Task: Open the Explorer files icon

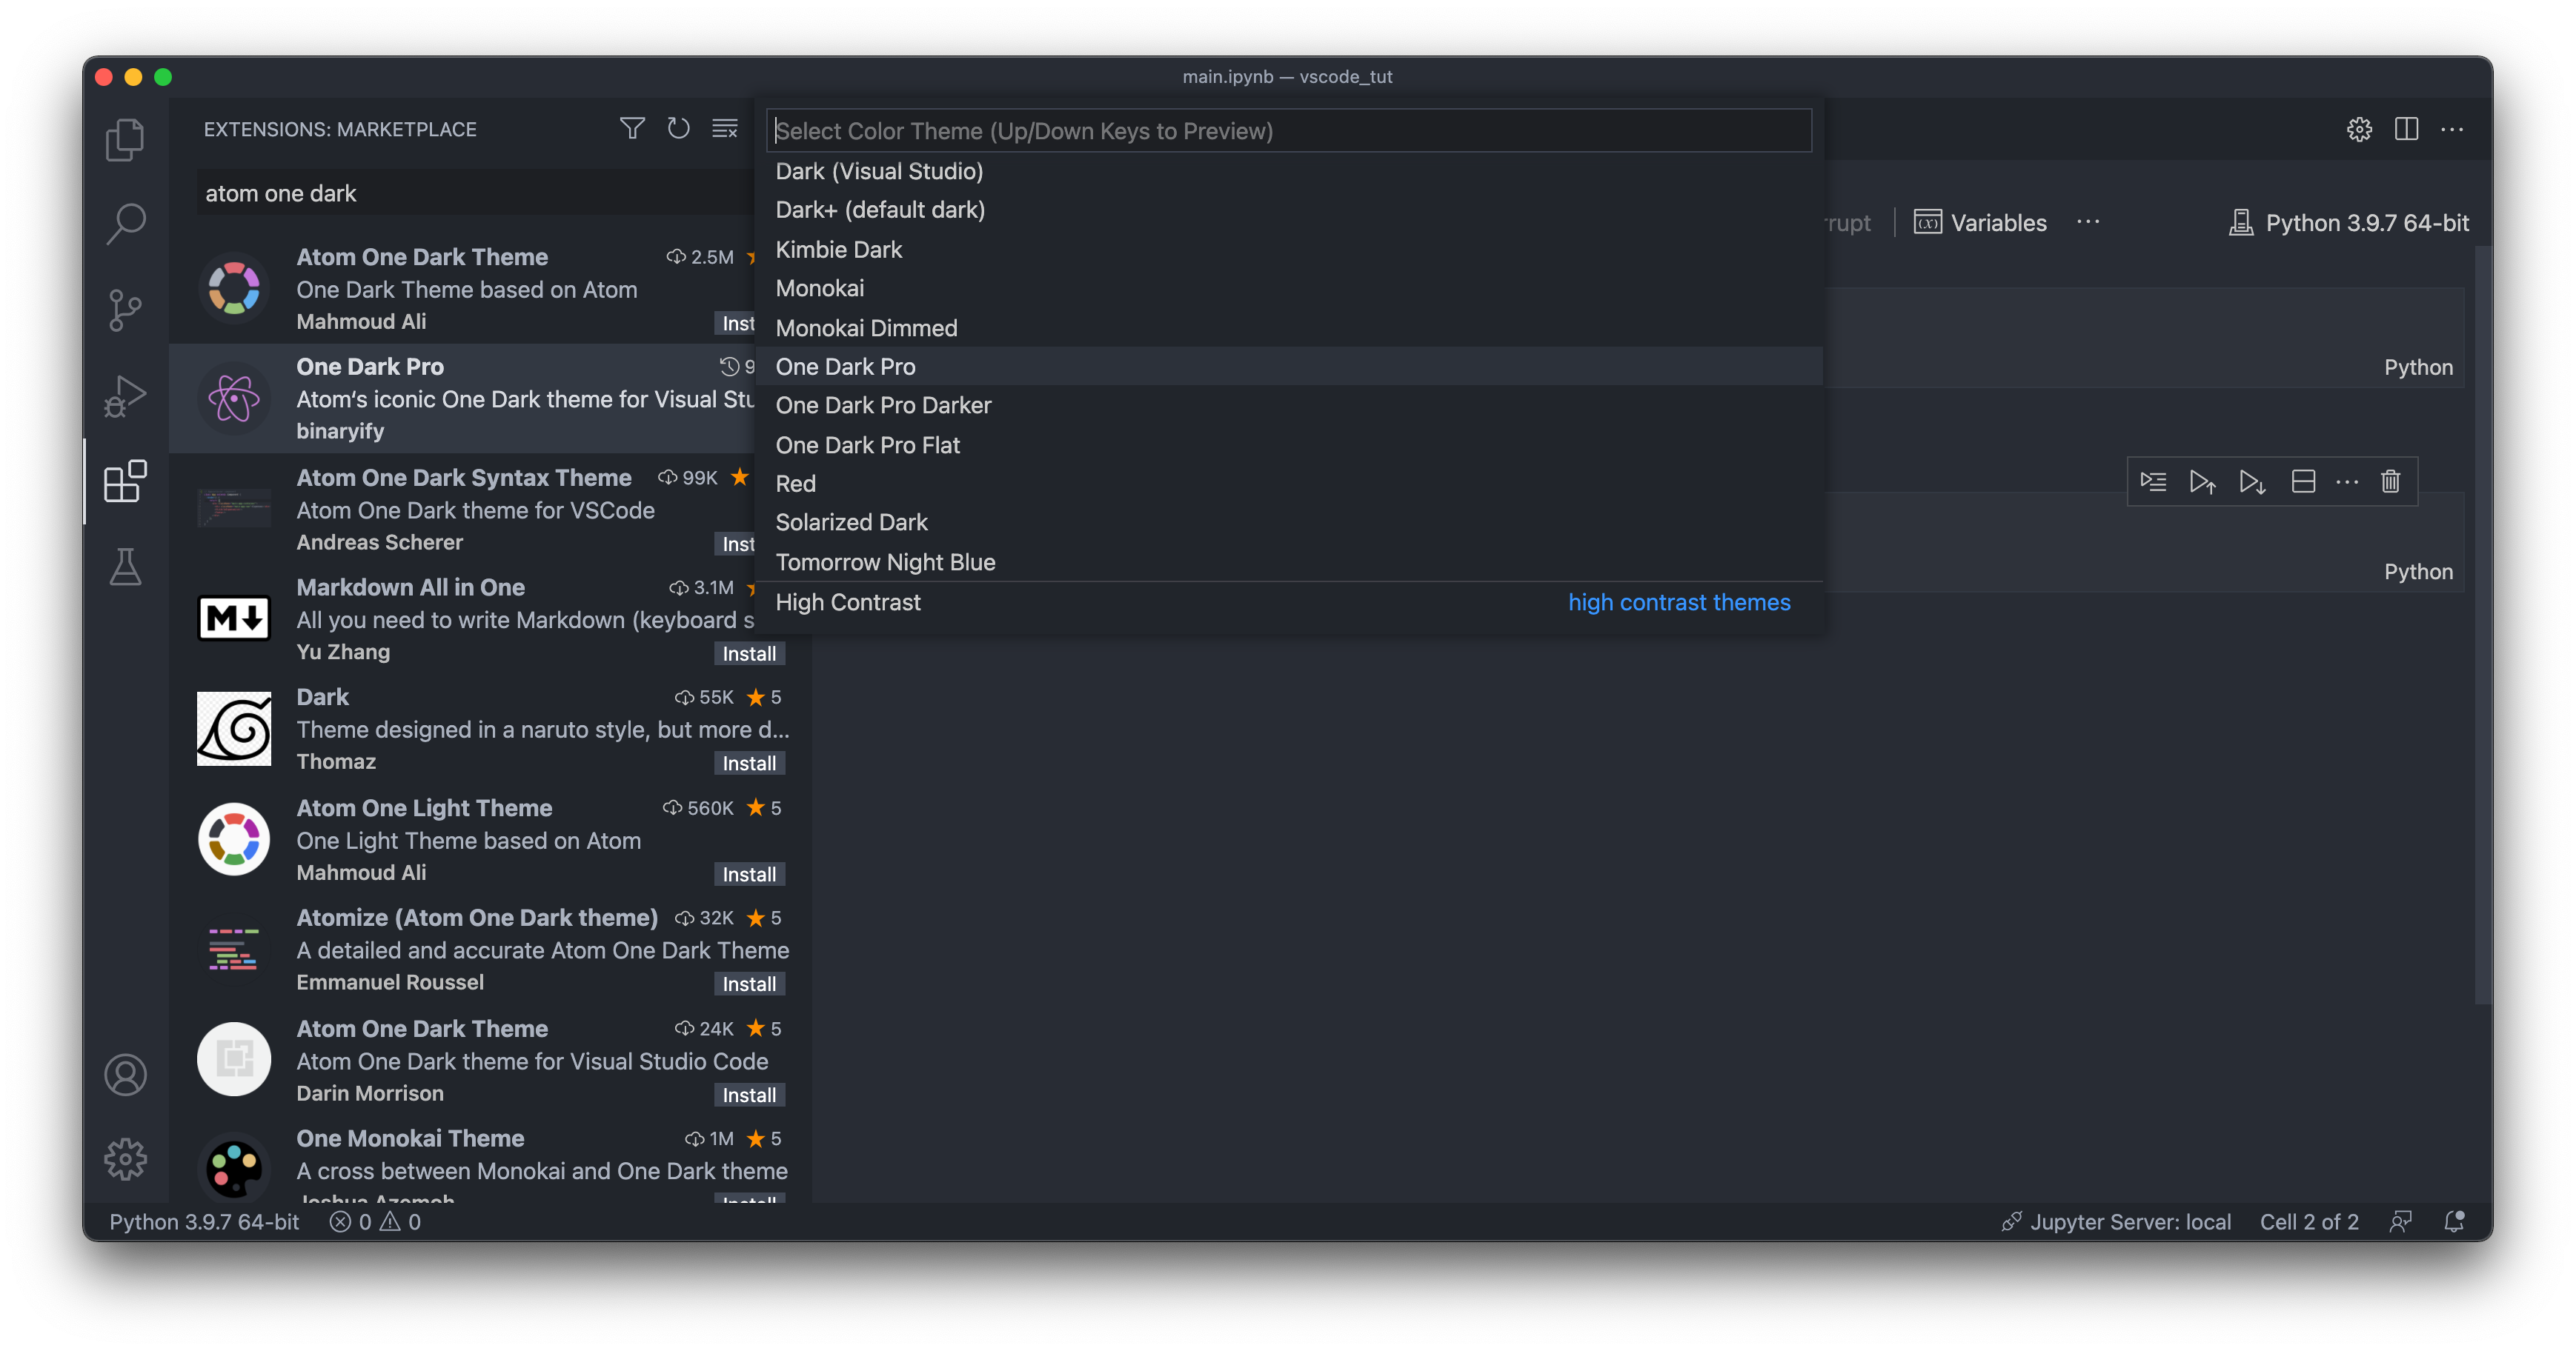Action: tap(125, 139)
